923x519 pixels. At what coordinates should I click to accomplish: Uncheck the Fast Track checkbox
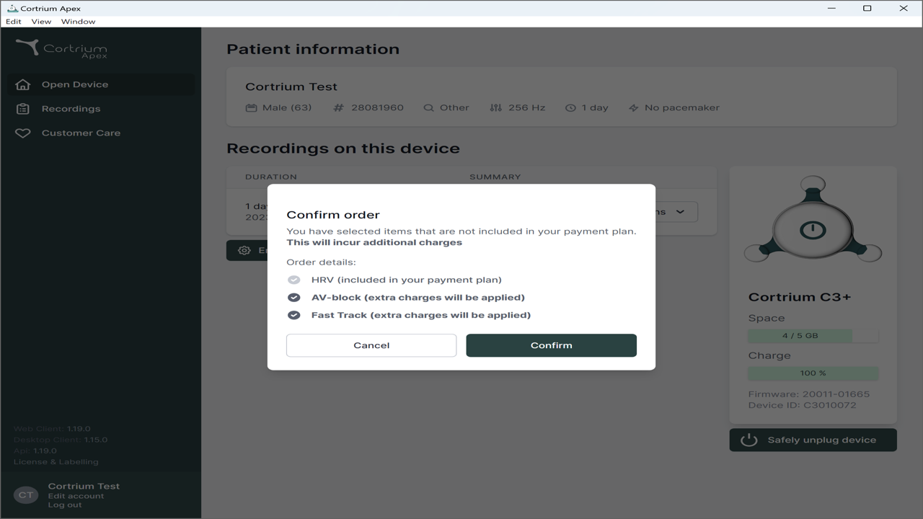click(293, 315)
